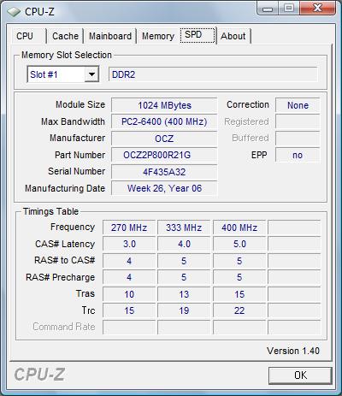The width and height of the screenshot is (342, 396).
Task: Open the About tab
Action: (233, 36)
